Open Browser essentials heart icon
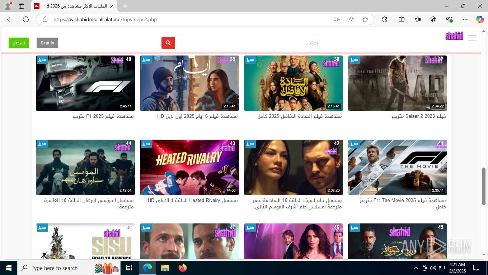This screenshot has height=275, width=488. [449, 19]
